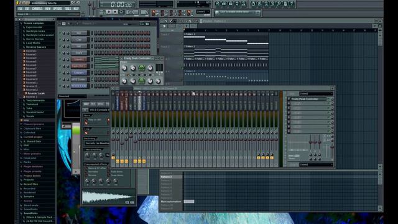Click the online news panel
Viewport: 398px width, 224px height.
click(238, 12)
